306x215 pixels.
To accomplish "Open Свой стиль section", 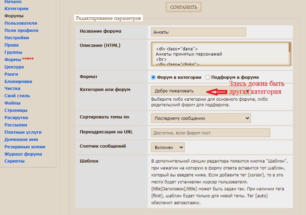I will (17, 96).
